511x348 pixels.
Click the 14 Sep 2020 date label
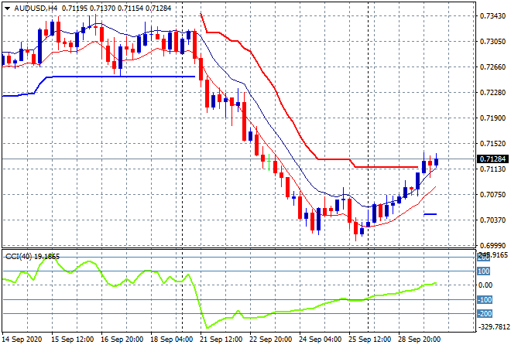pos(22,339)
